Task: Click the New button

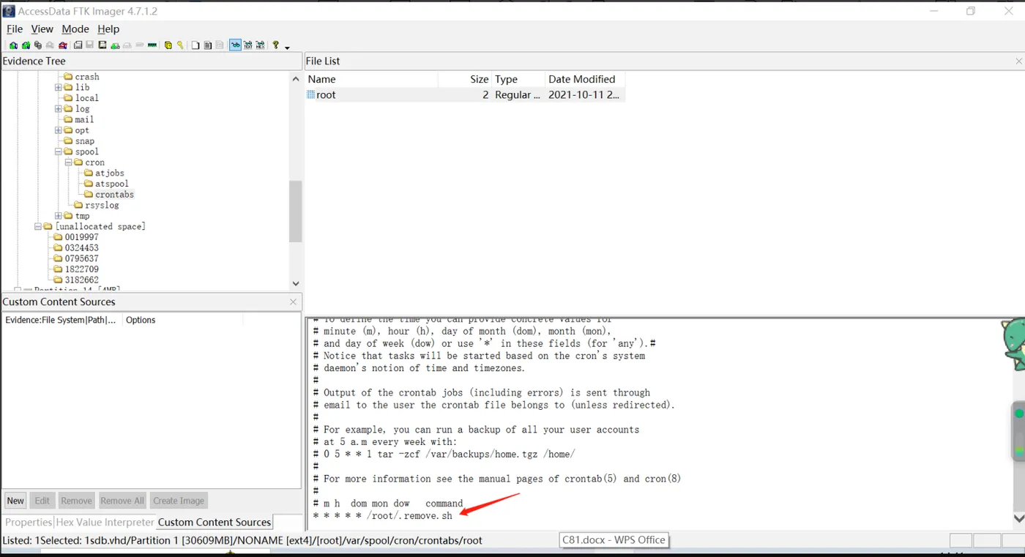Action: coord(15,501)
